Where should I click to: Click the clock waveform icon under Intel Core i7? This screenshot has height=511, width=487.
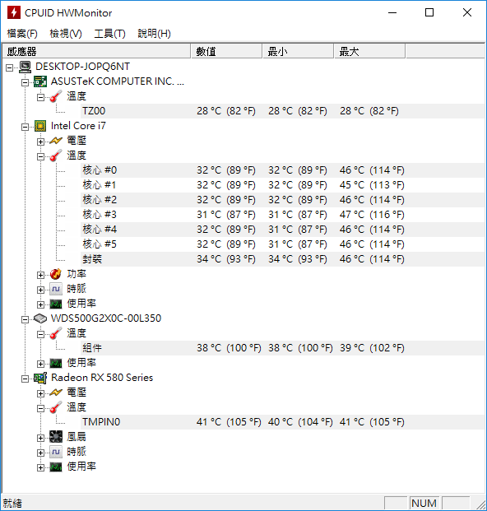click(x=56, y=289)
